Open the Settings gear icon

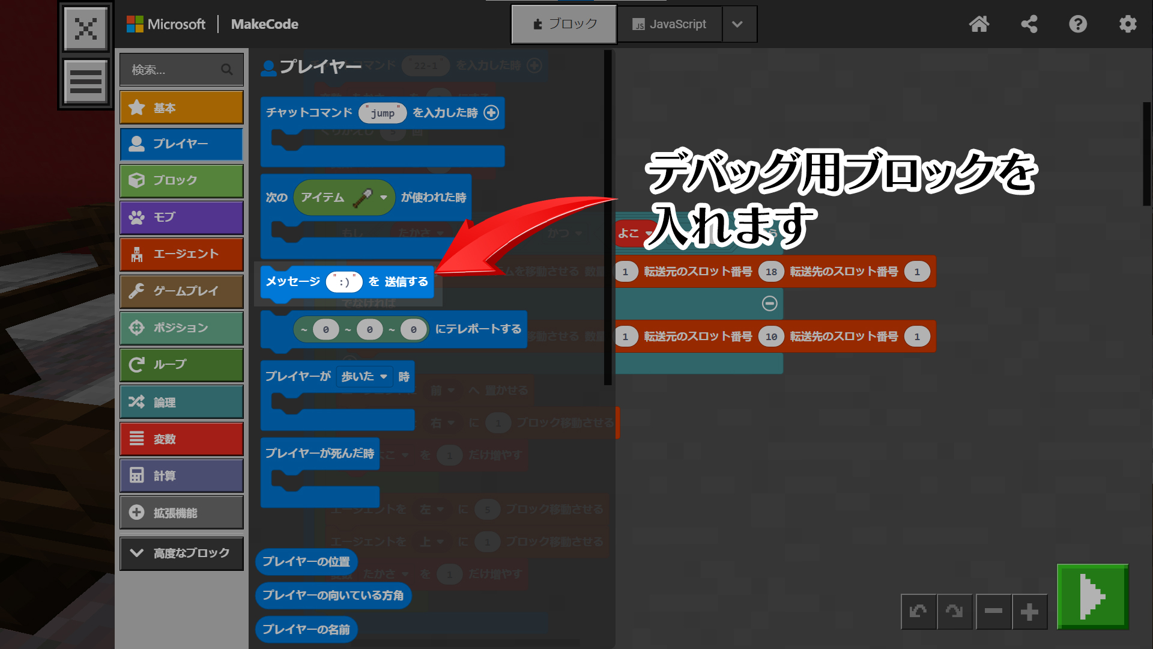(1128, 24)
